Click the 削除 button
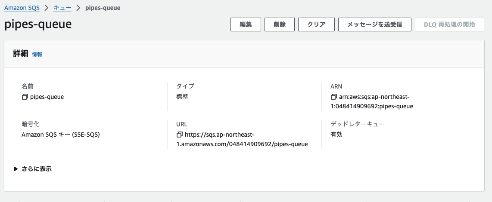Image resolution: width=492 pixels, height=202 pixels. click(x=280, y=24)
